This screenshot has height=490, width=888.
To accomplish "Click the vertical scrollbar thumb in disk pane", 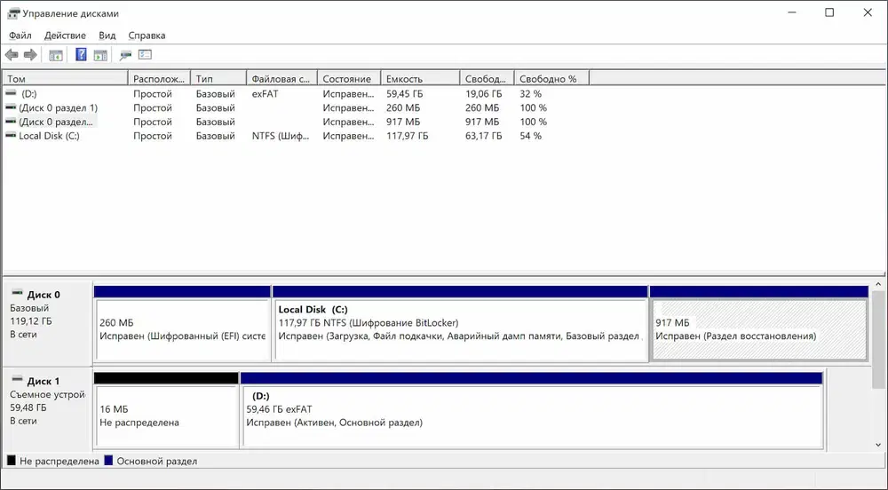I will point(878,339).
